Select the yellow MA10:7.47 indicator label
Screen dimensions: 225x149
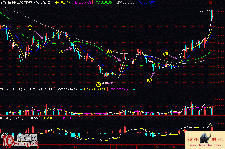tap(63, 3)
